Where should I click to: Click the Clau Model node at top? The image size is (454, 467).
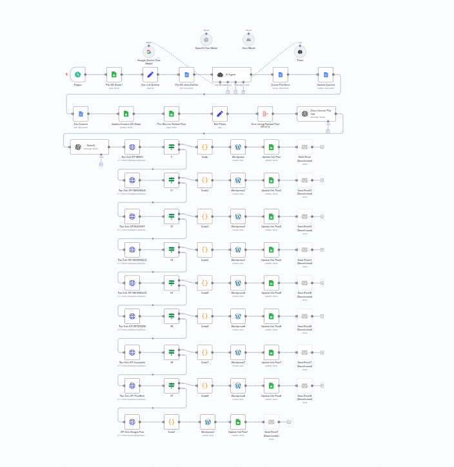tap(248, 39)
